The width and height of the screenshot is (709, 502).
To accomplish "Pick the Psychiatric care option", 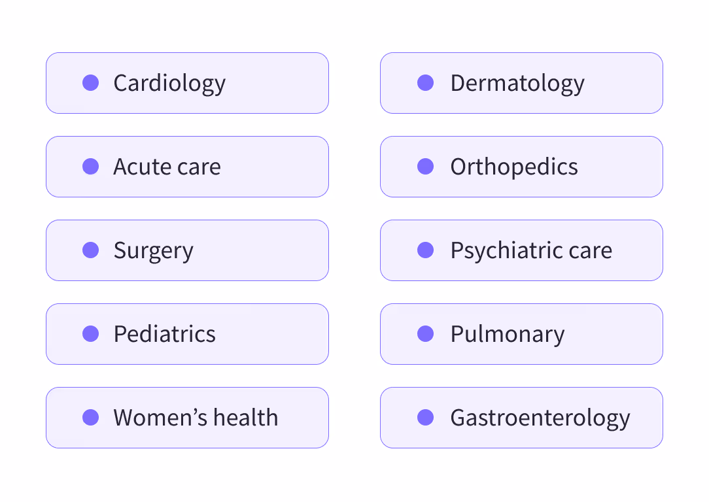I will [x=521, y=250].
